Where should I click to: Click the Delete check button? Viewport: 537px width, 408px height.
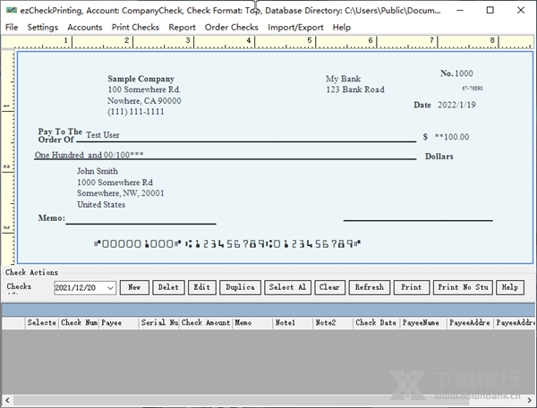click(x=168, y=287)
